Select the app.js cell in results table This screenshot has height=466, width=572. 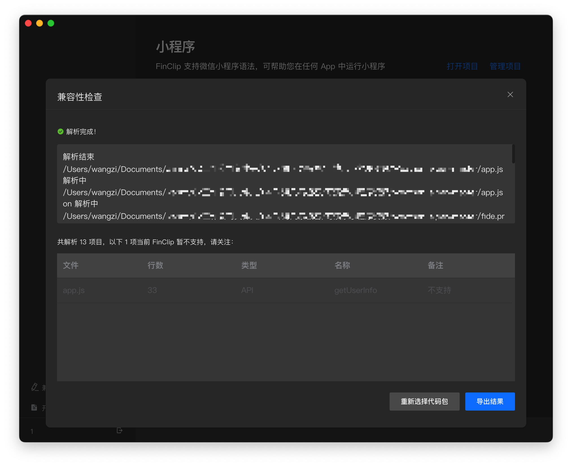click(74, 290)
